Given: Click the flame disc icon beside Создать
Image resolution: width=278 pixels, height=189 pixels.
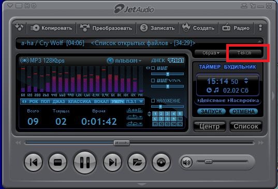Looking at the screenshot, I should click(x=186, y=27).
